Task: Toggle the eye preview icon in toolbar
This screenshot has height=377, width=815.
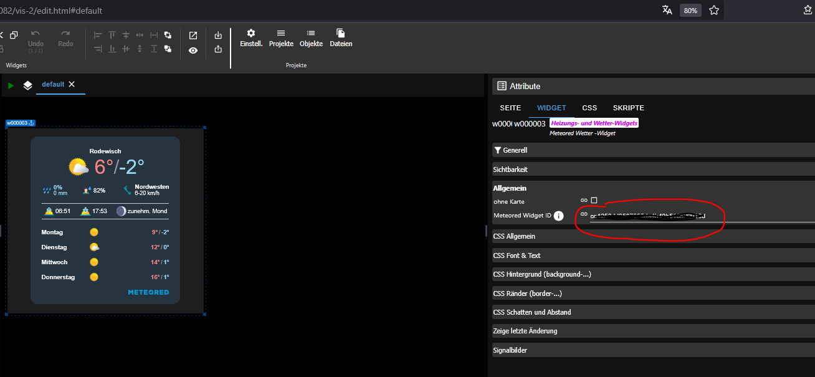Action: [x=193, y=50]
